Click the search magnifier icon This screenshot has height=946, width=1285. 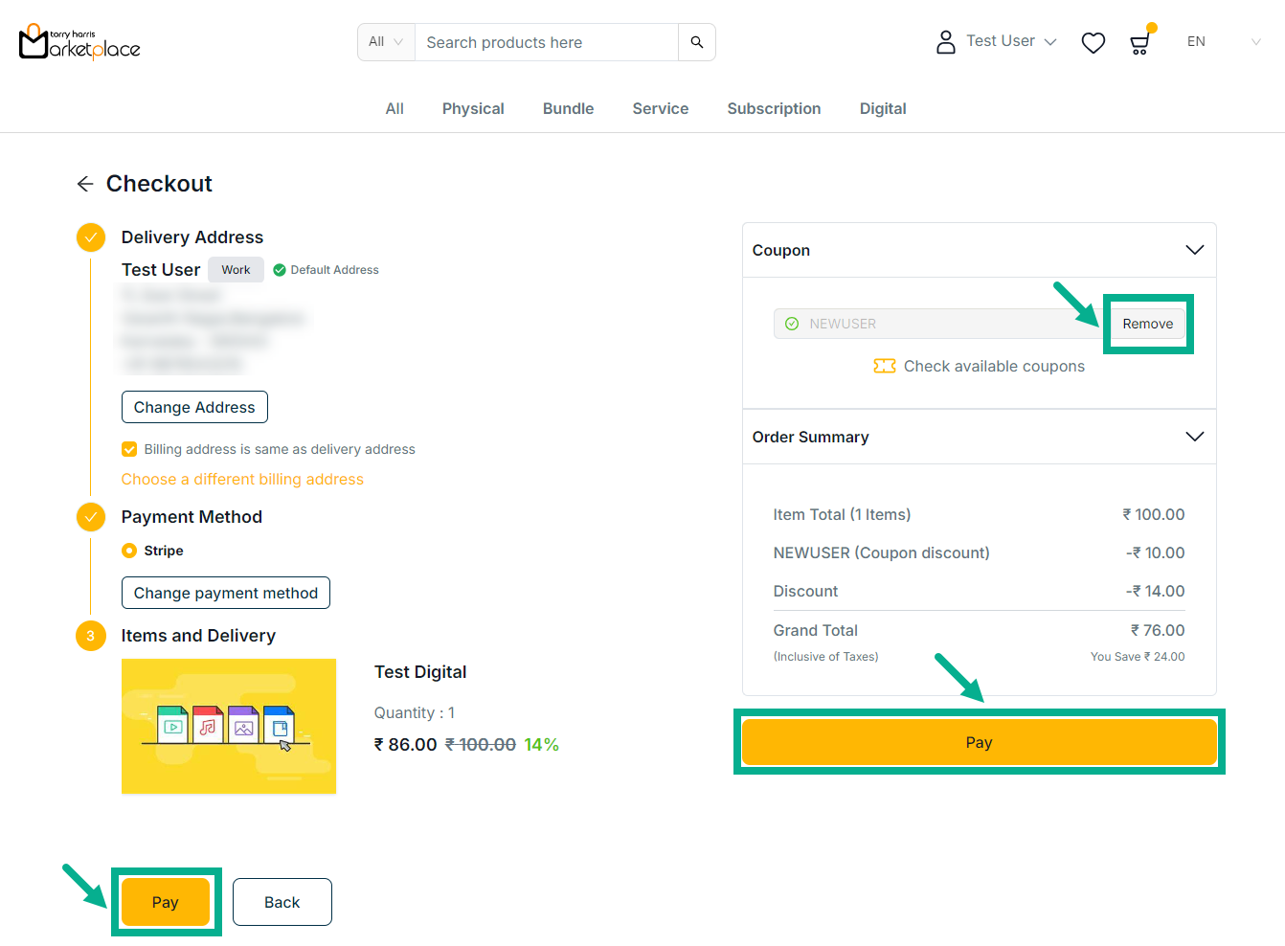[696, 42]
